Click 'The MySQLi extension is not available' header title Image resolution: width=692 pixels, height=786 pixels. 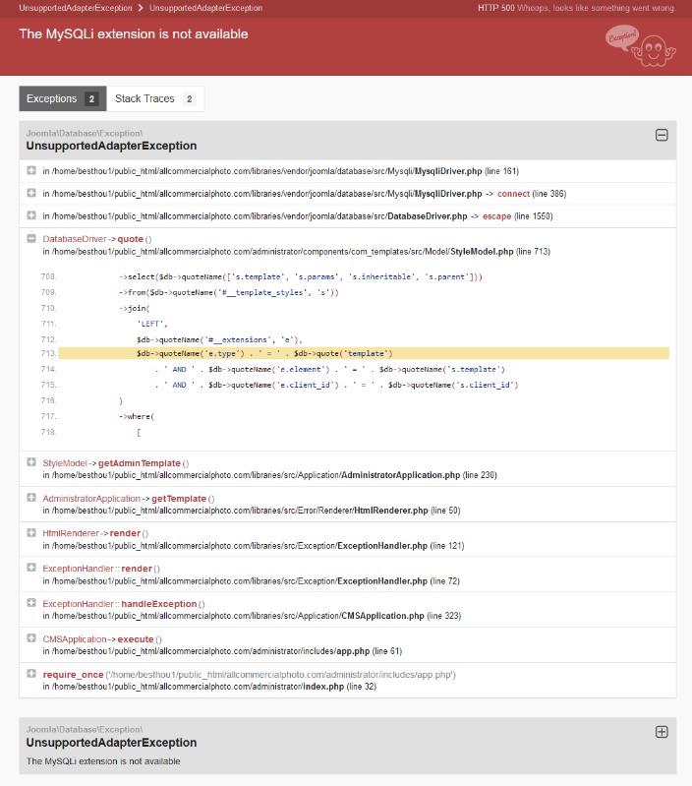click(134, 34)
